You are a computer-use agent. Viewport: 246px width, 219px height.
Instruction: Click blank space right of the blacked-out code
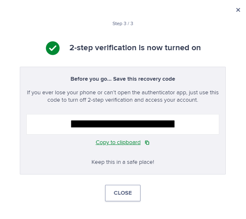pos(197,124)
